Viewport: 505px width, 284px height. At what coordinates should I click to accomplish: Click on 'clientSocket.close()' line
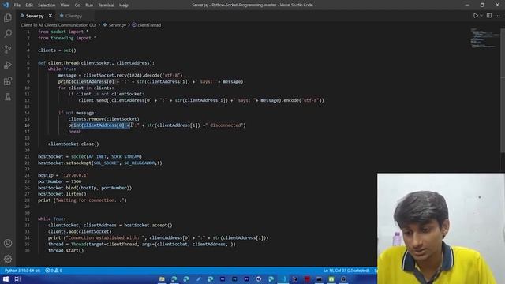point(73,144)
